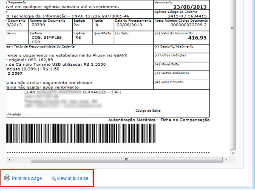Click the processing date 20/08/2013
This screenshot has height=191, width=255.
coord(129,25)
